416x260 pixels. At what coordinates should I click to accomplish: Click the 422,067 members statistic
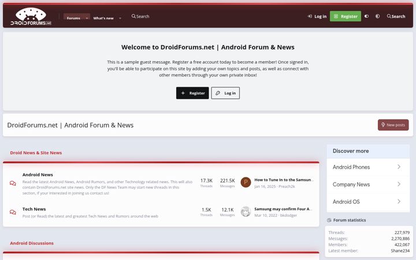click(402, 244)
